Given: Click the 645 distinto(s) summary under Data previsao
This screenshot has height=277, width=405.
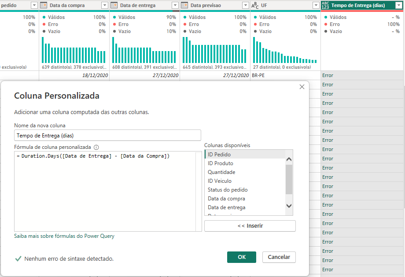Looking at the screenshot, I should coord(215,67).
